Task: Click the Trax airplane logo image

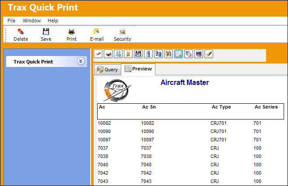Action: pos(116,90)
